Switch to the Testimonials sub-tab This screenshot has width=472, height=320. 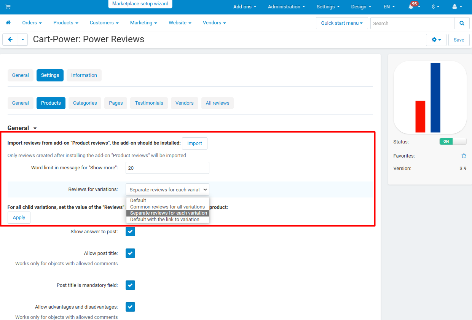pyautogui.click(x=149, y=103)
